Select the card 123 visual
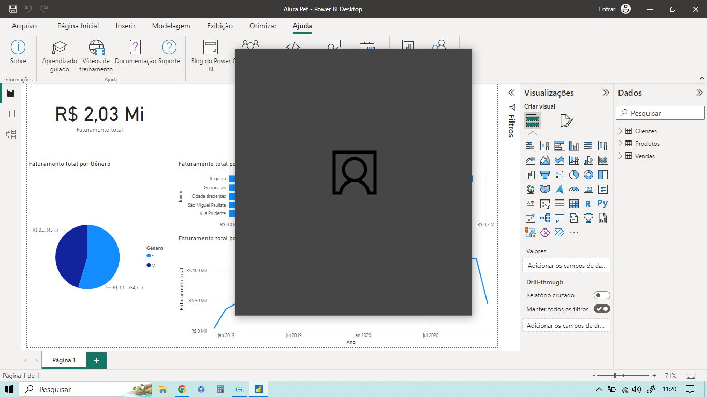The width and height of the screenshot is (707, 397). click(x=588, y=189)
